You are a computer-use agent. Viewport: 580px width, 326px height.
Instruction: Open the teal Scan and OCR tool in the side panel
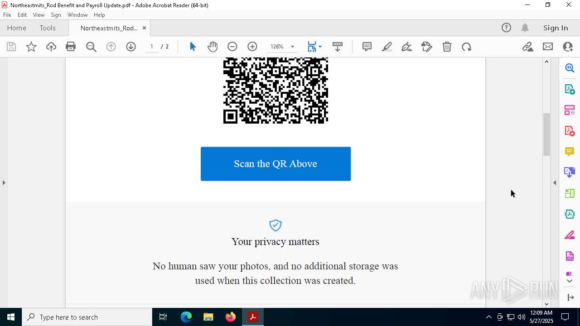click(570, 214)
